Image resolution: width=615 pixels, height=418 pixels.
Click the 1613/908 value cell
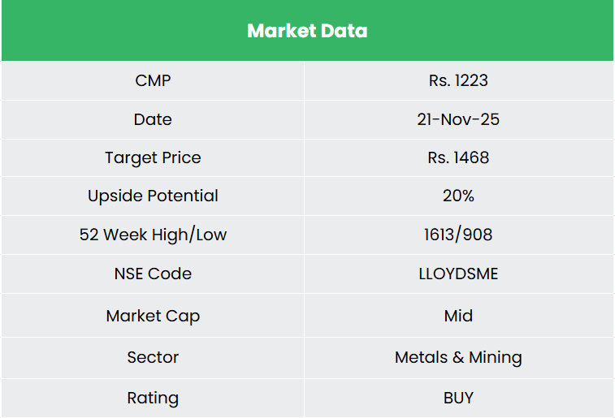coord(458,235)
